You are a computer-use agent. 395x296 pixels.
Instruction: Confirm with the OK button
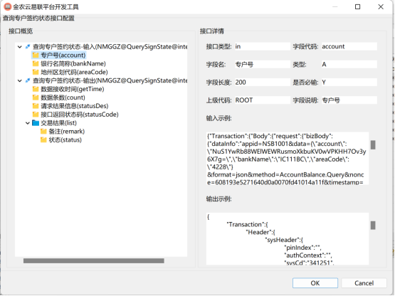click(315, 283)
